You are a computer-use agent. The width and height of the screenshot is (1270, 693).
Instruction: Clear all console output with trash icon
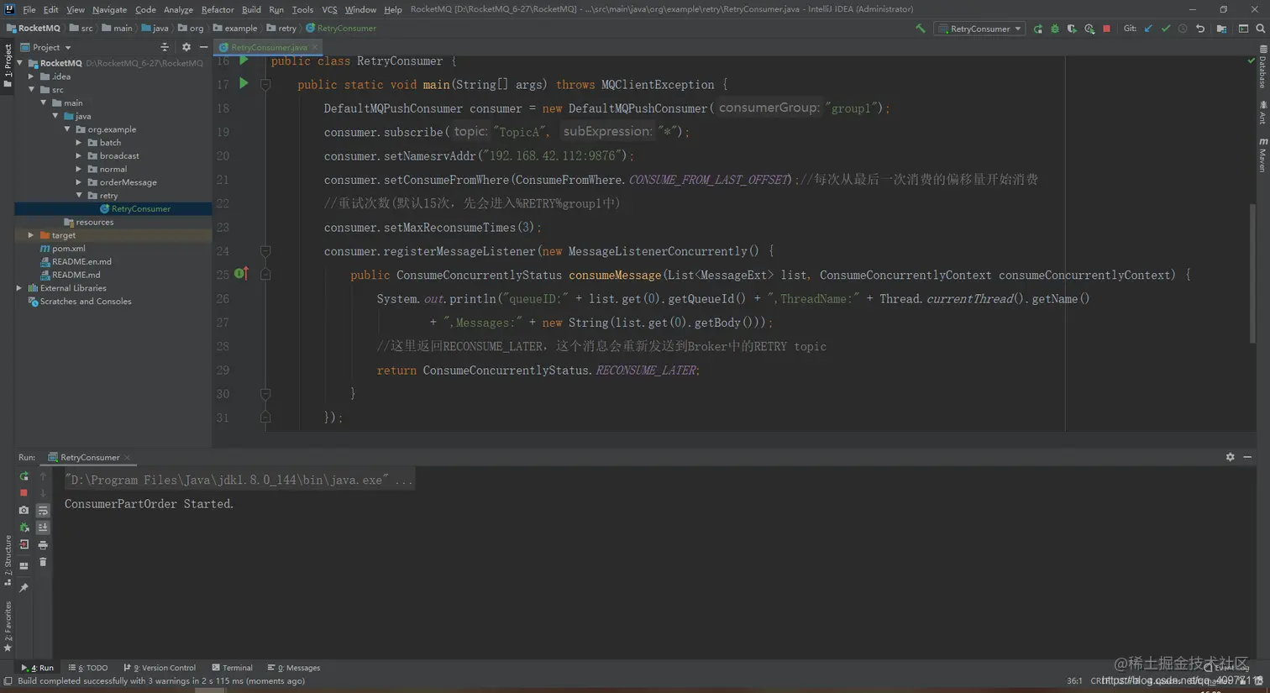coord(43,562)
